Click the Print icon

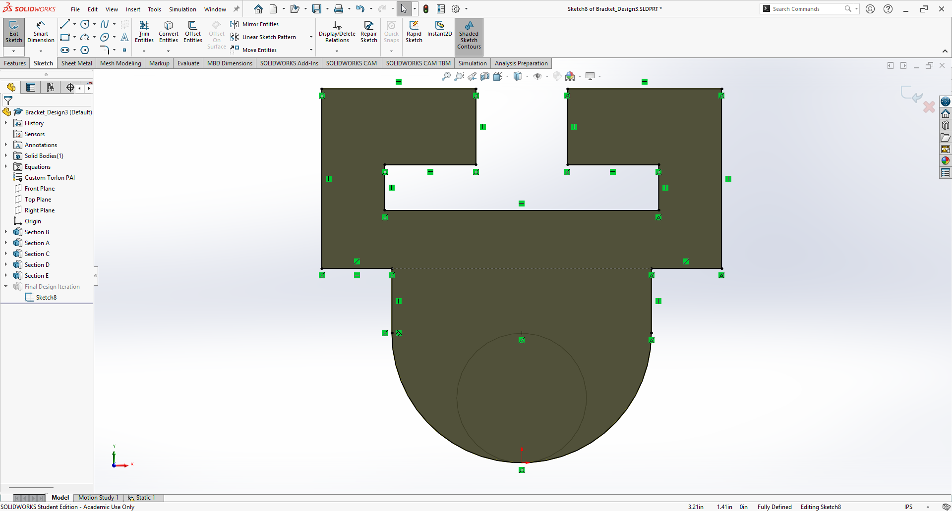[339, 9]
